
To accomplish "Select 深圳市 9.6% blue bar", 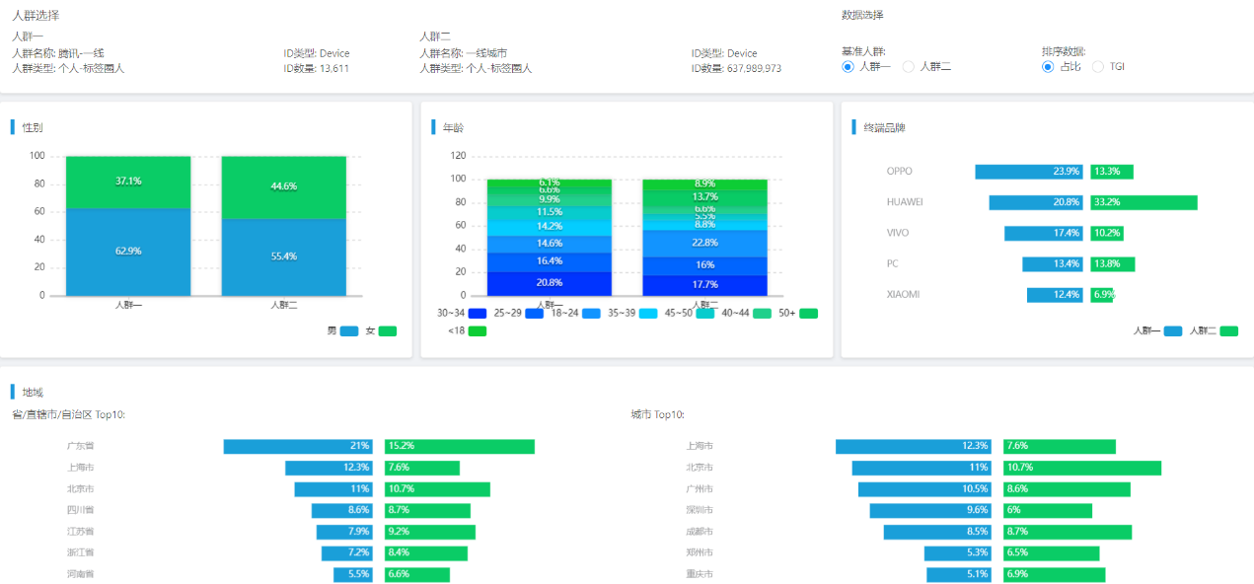I will pos(930,511).
